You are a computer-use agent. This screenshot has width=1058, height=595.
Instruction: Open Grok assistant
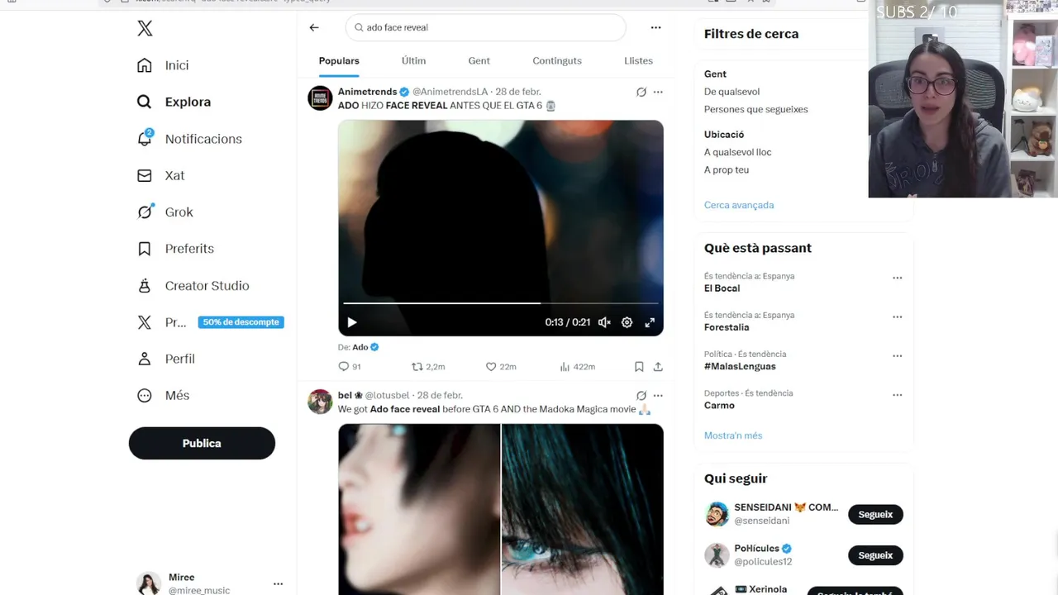165,212
